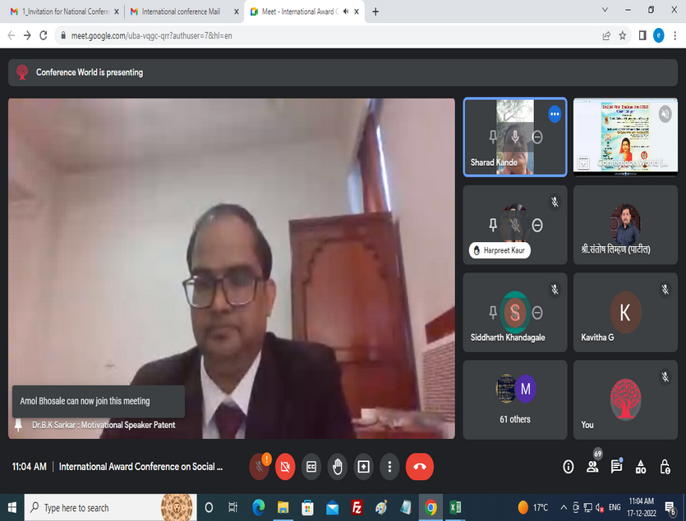
Task: Bookmark this tab with the star
Action: (622, 36)
